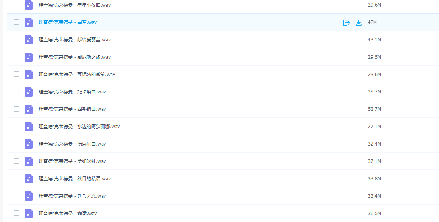
Task: Click the 32.4M file size value
Action: [374, 144]
